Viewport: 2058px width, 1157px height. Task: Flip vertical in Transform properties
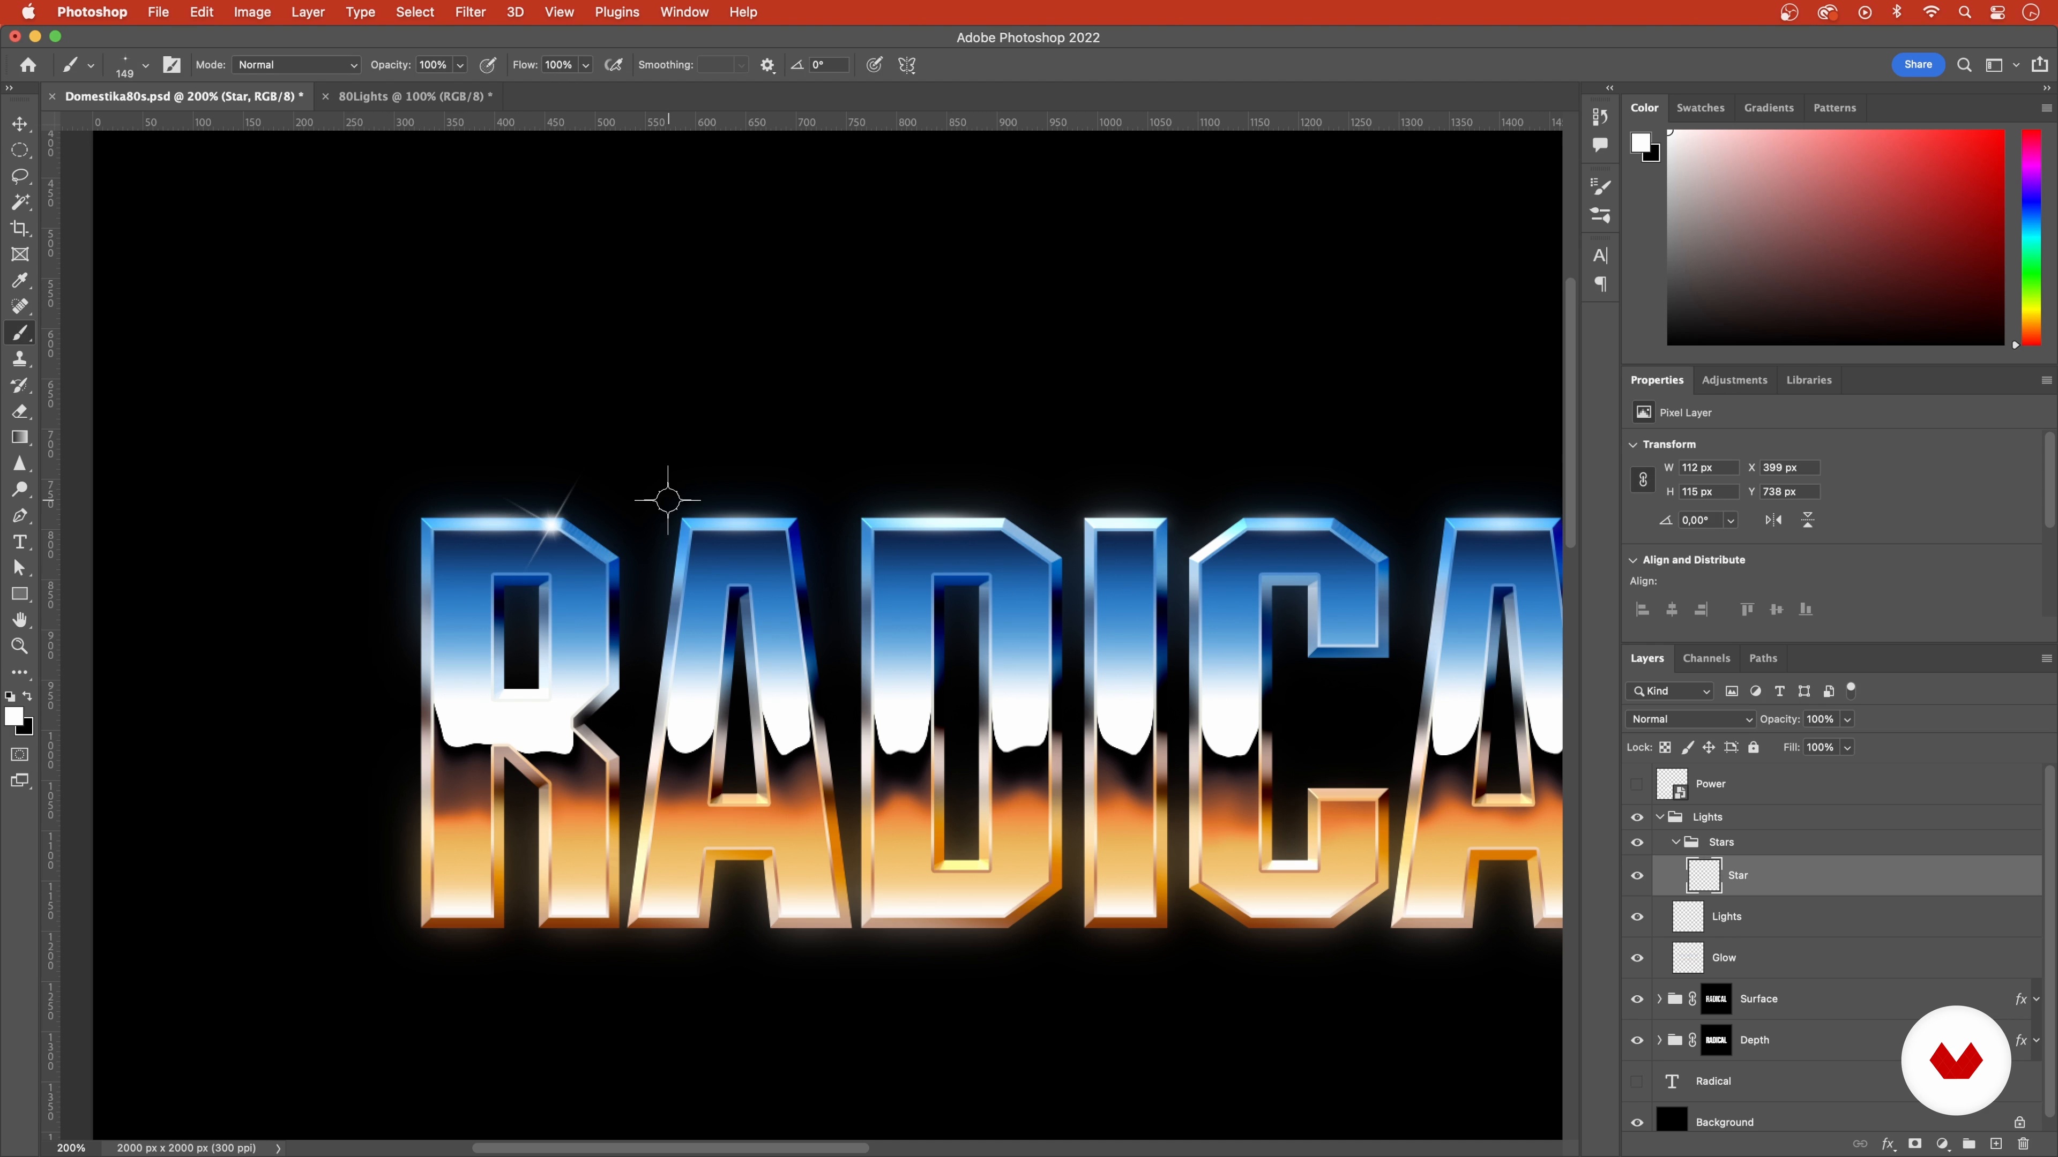point(1808,521)
